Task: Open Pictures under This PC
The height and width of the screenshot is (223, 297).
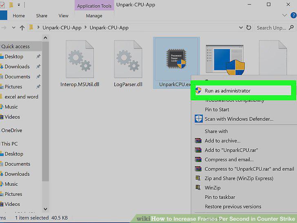Action: point(13,194)
